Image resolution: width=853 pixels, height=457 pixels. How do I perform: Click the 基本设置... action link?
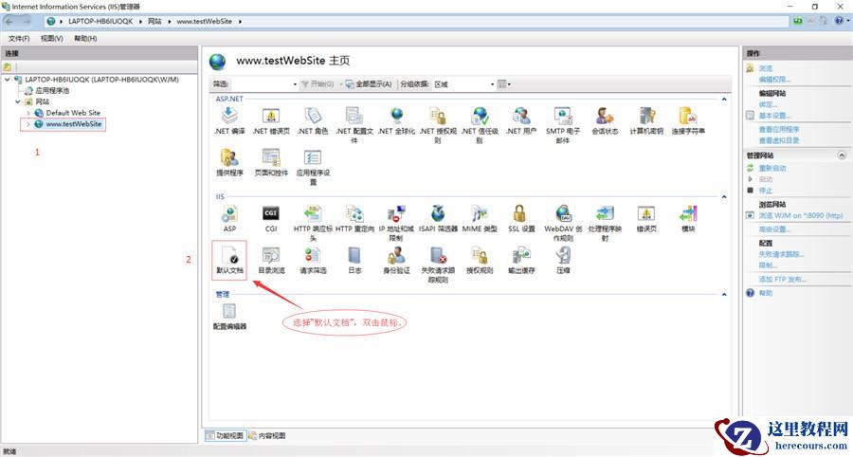pos(774,116)
